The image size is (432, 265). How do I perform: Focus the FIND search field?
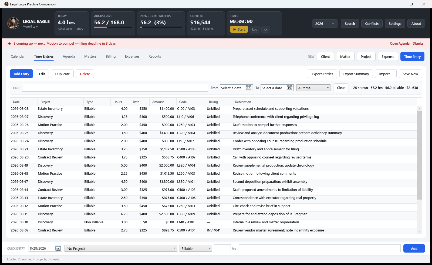[x=115, y=88]
